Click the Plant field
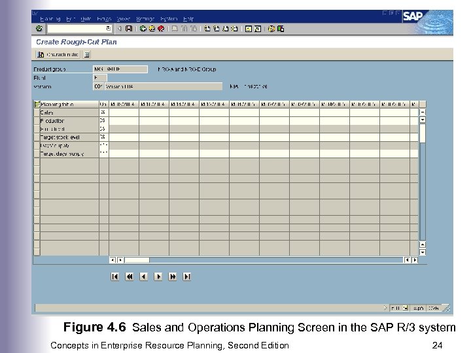The image size is (471, 353). tap(99, 78)
